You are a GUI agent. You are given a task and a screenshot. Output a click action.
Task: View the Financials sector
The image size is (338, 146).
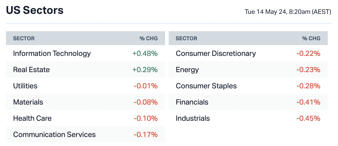[x=192, y=102]
